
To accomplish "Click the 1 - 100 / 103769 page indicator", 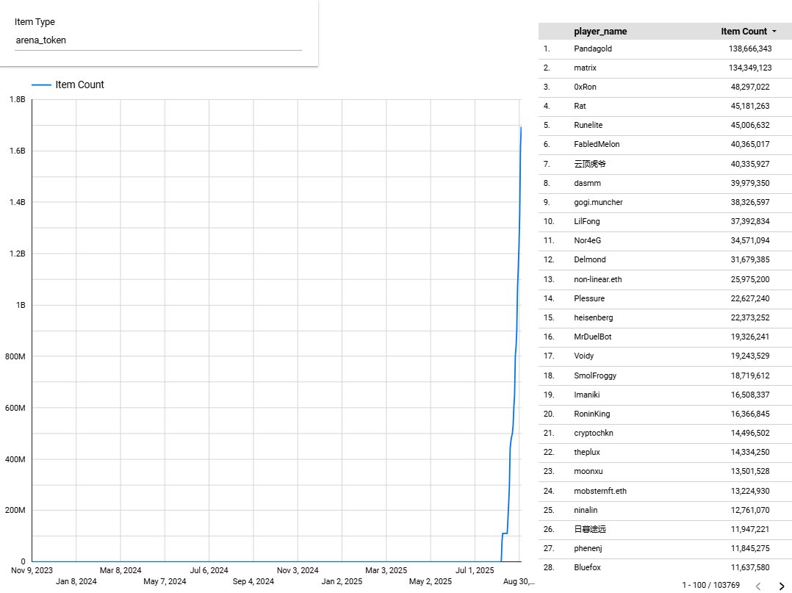I will coord(710,586).
